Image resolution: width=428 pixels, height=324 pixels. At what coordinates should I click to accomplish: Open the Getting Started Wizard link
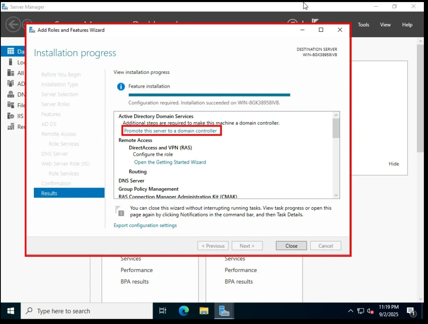[x=170, y=162]
